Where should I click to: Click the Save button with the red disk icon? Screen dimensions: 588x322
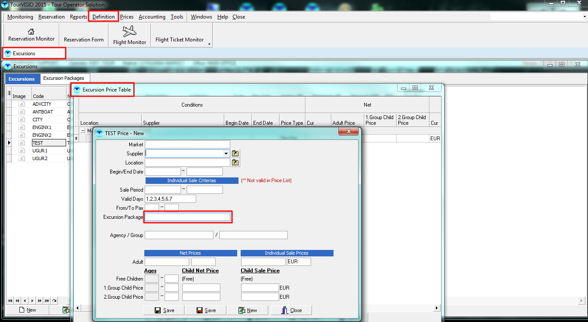click(206, 310)
